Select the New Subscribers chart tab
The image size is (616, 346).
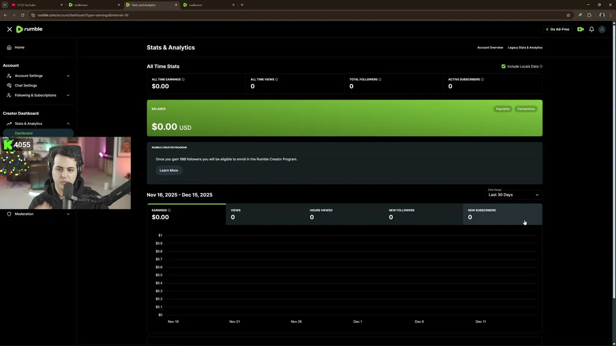502,214
